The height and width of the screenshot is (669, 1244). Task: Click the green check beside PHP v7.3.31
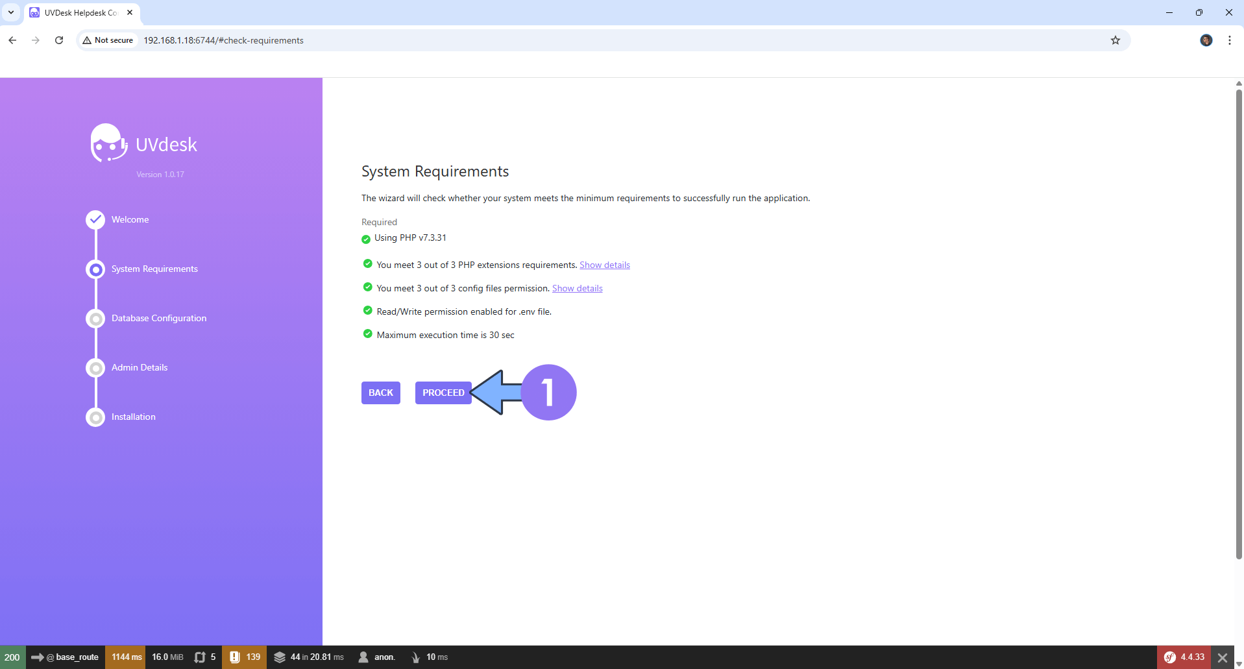(366, 239)
